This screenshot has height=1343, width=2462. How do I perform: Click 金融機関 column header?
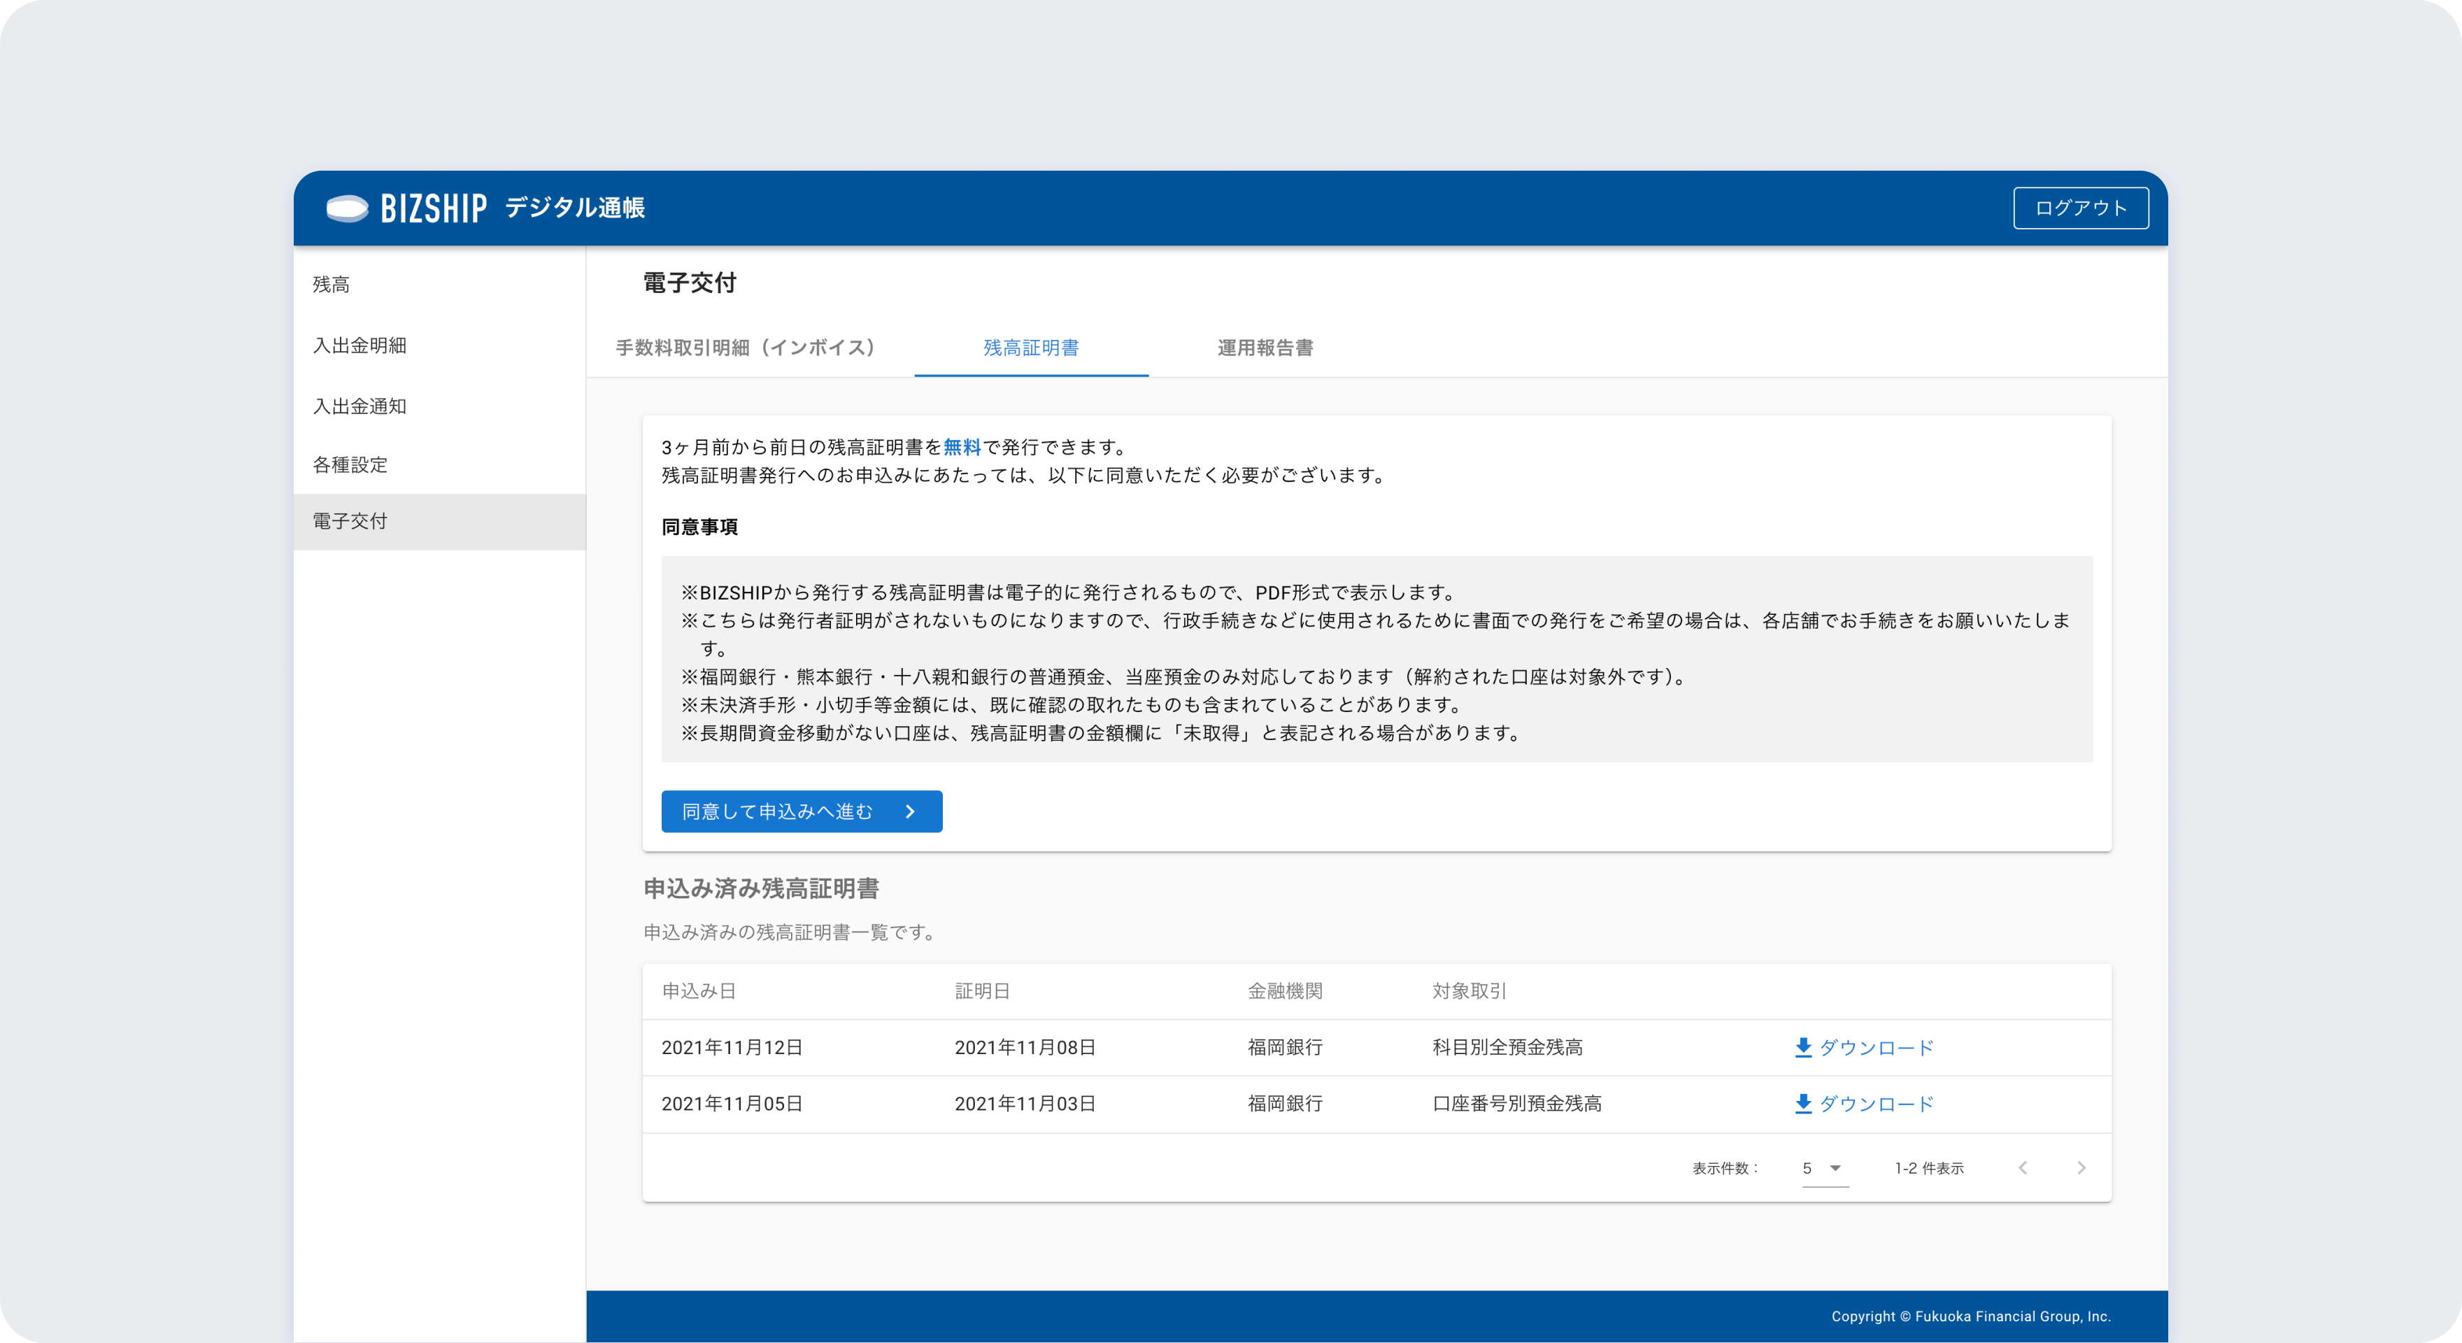tap(1285, 991)
